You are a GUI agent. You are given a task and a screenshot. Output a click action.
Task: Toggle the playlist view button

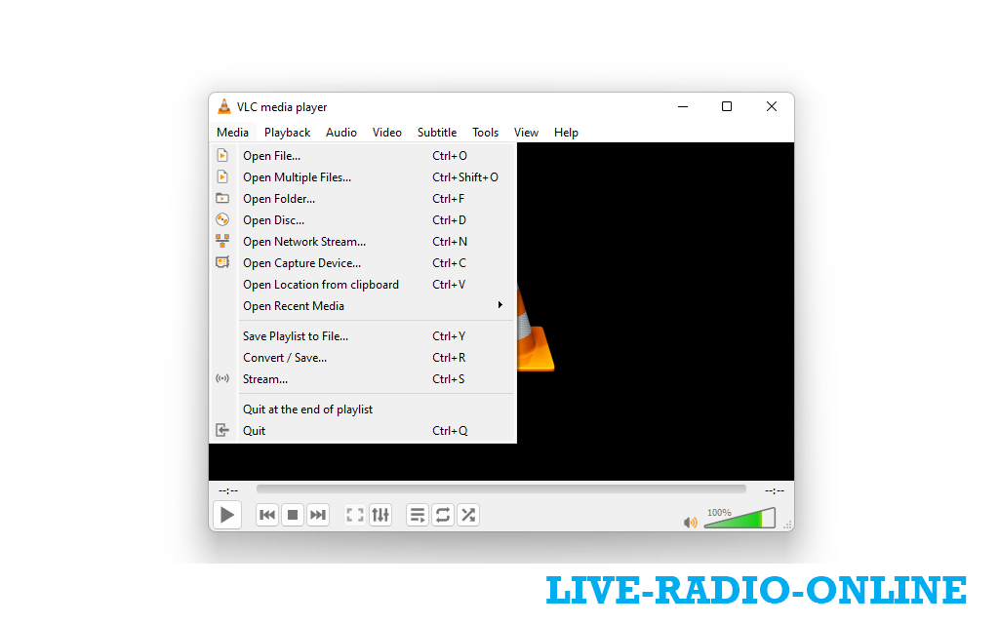click(x=418, y=515)
